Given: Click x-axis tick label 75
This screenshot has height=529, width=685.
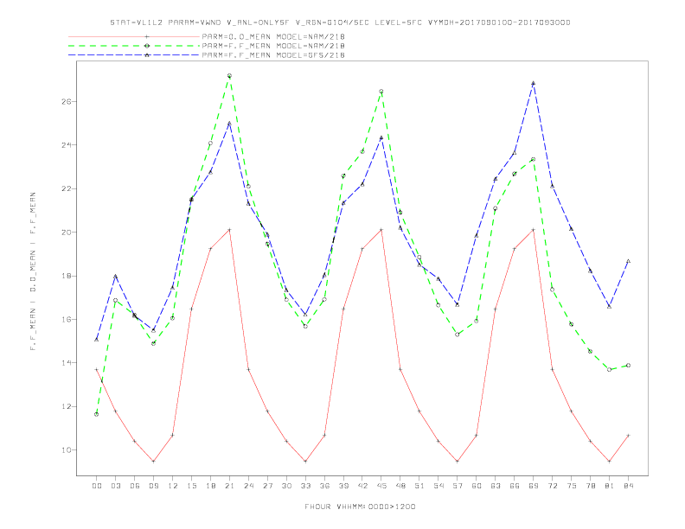Looking at the screenshot, I should pyautogui.click(x=571, y=486).
